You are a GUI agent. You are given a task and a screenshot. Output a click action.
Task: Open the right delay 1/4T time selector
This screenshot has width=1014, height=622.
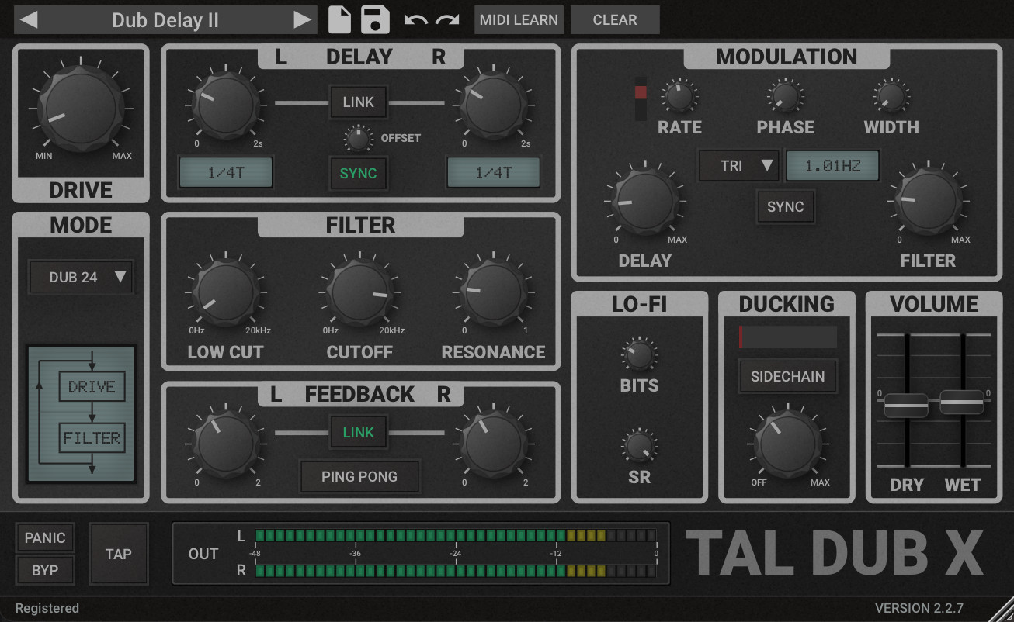[493, 173]
